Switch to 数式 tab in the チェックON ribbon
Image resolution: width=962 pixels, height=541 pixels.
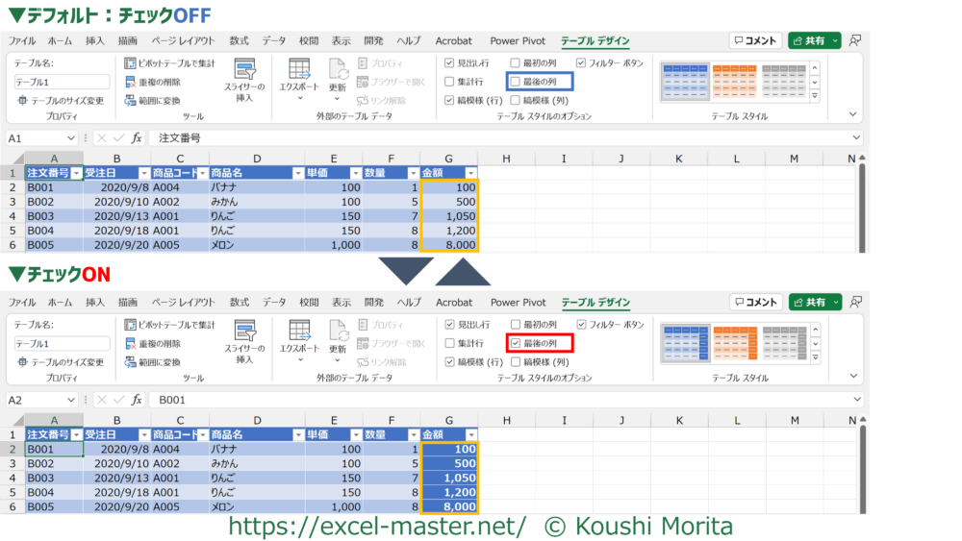(239, 303)
